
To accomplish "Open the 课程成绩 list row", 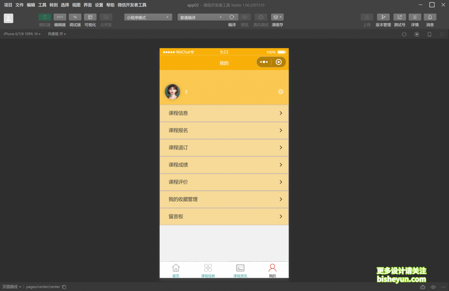I will coord(224,165).
